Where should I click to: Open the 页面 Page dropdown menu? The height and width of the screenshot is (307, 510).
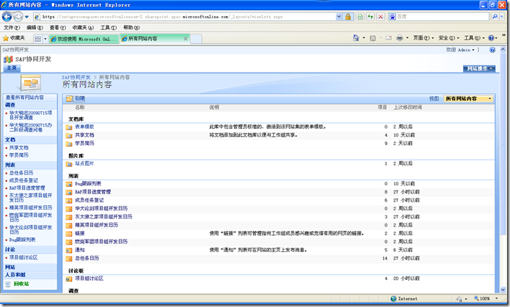(x=423, y=38)
